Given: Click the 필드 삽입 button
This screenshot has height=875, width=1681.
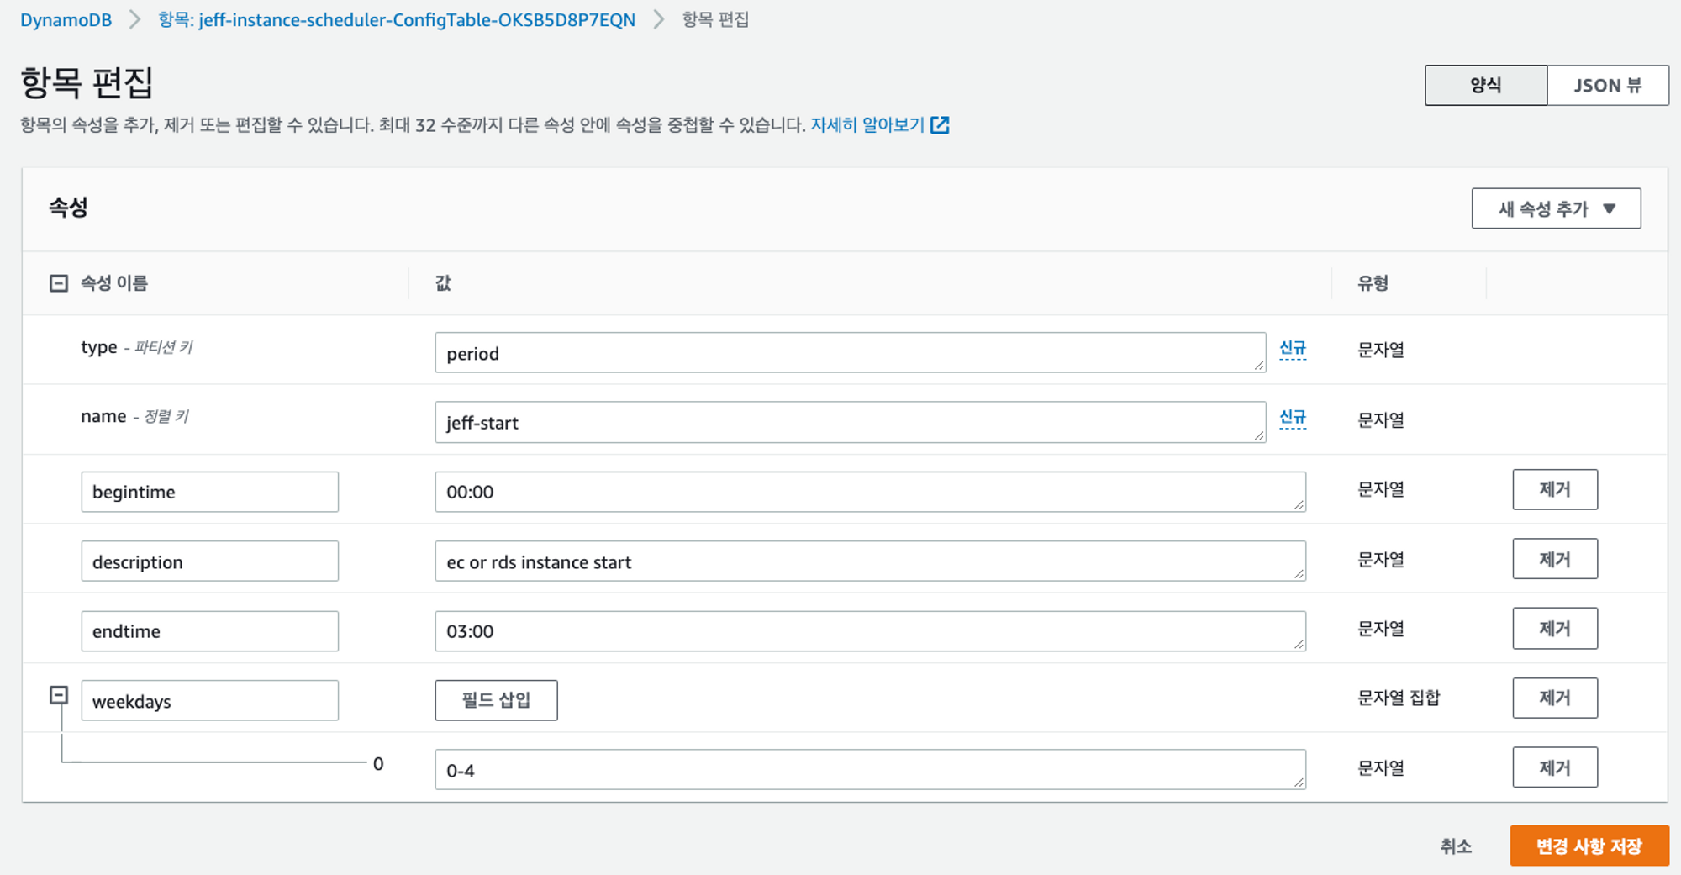Looking at the screenshot, I should click(x=496, y=700).
